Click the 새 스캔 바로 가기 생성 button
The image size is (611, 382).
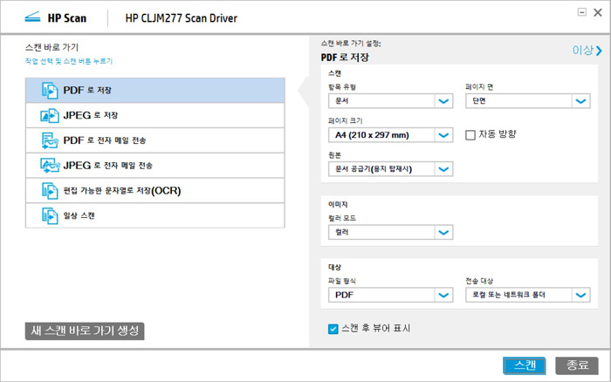coord(84,331)
